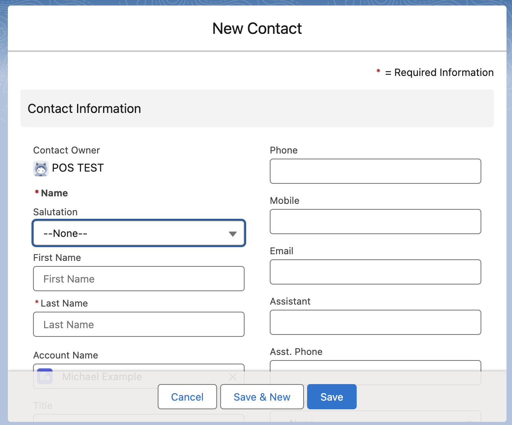Save the new contact
This screenshot has width=512, height=425.
pos(332,397)
